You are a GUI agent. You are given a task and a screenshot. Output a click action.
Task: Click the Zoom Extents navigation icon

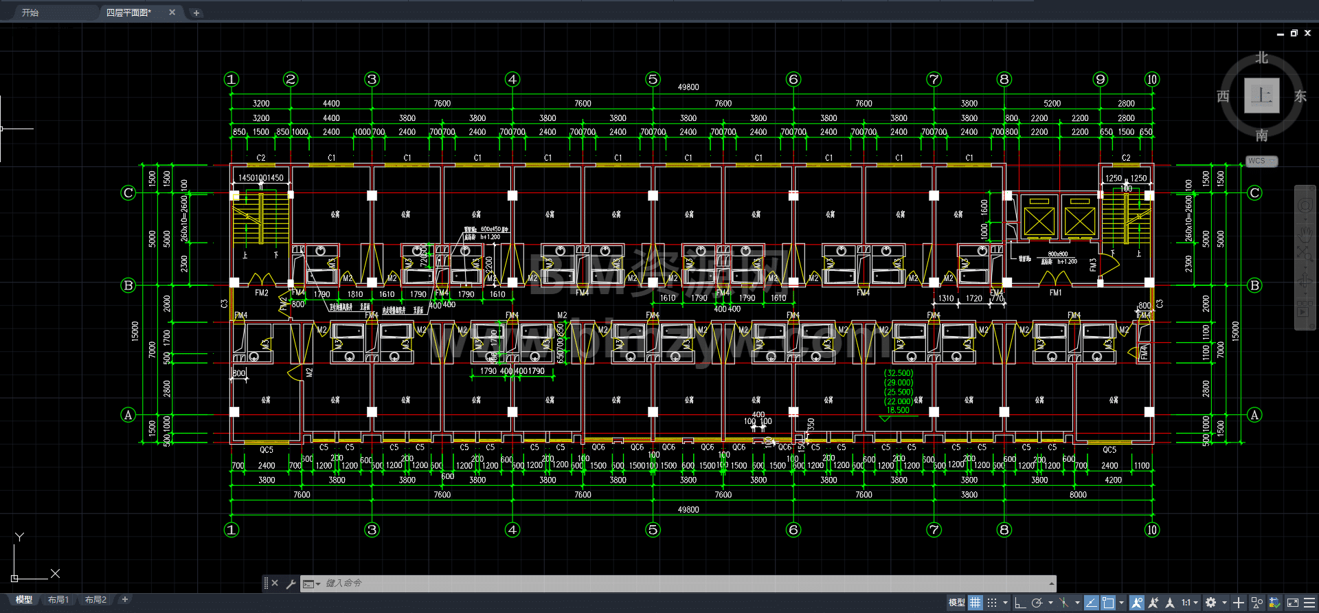tap(1305, 255)
